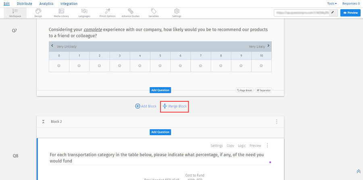Open Finish Options wand icon
Image resolution: width=363 pixels, height=180 pixels.
pos(107,11)
